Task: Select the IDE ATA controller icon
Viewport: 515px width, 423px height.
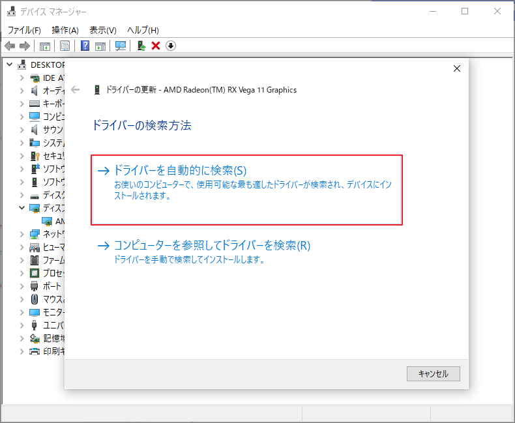Action: [35, 78]
